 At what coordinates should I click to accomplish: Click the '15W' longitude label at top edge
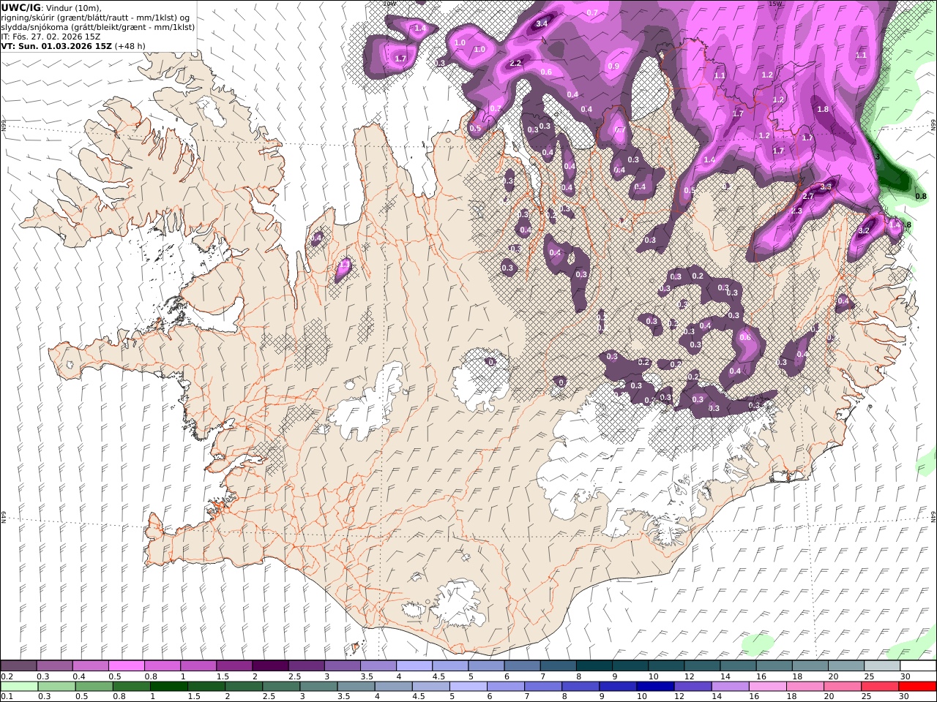(774, 4)
